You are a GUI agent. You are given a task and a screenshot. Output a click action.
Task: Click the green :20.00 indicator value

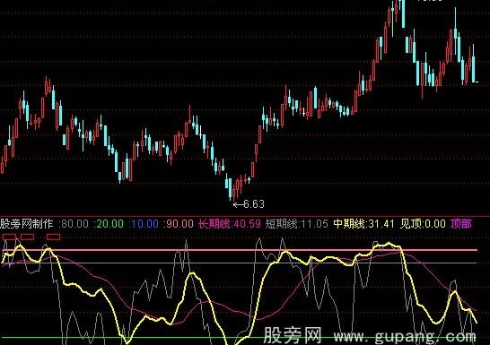coord(109,224)
